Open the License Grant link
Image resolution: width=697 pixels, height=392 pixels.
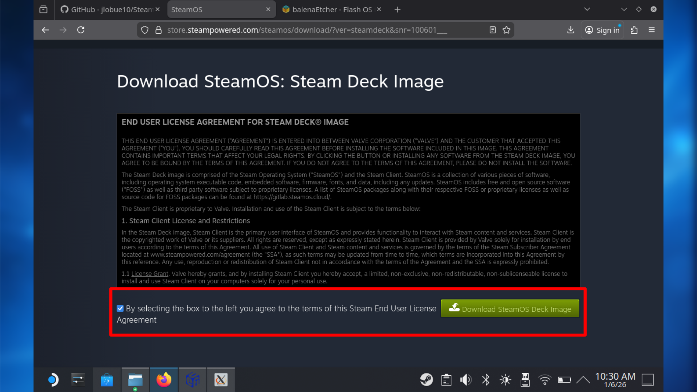[150, 274]
